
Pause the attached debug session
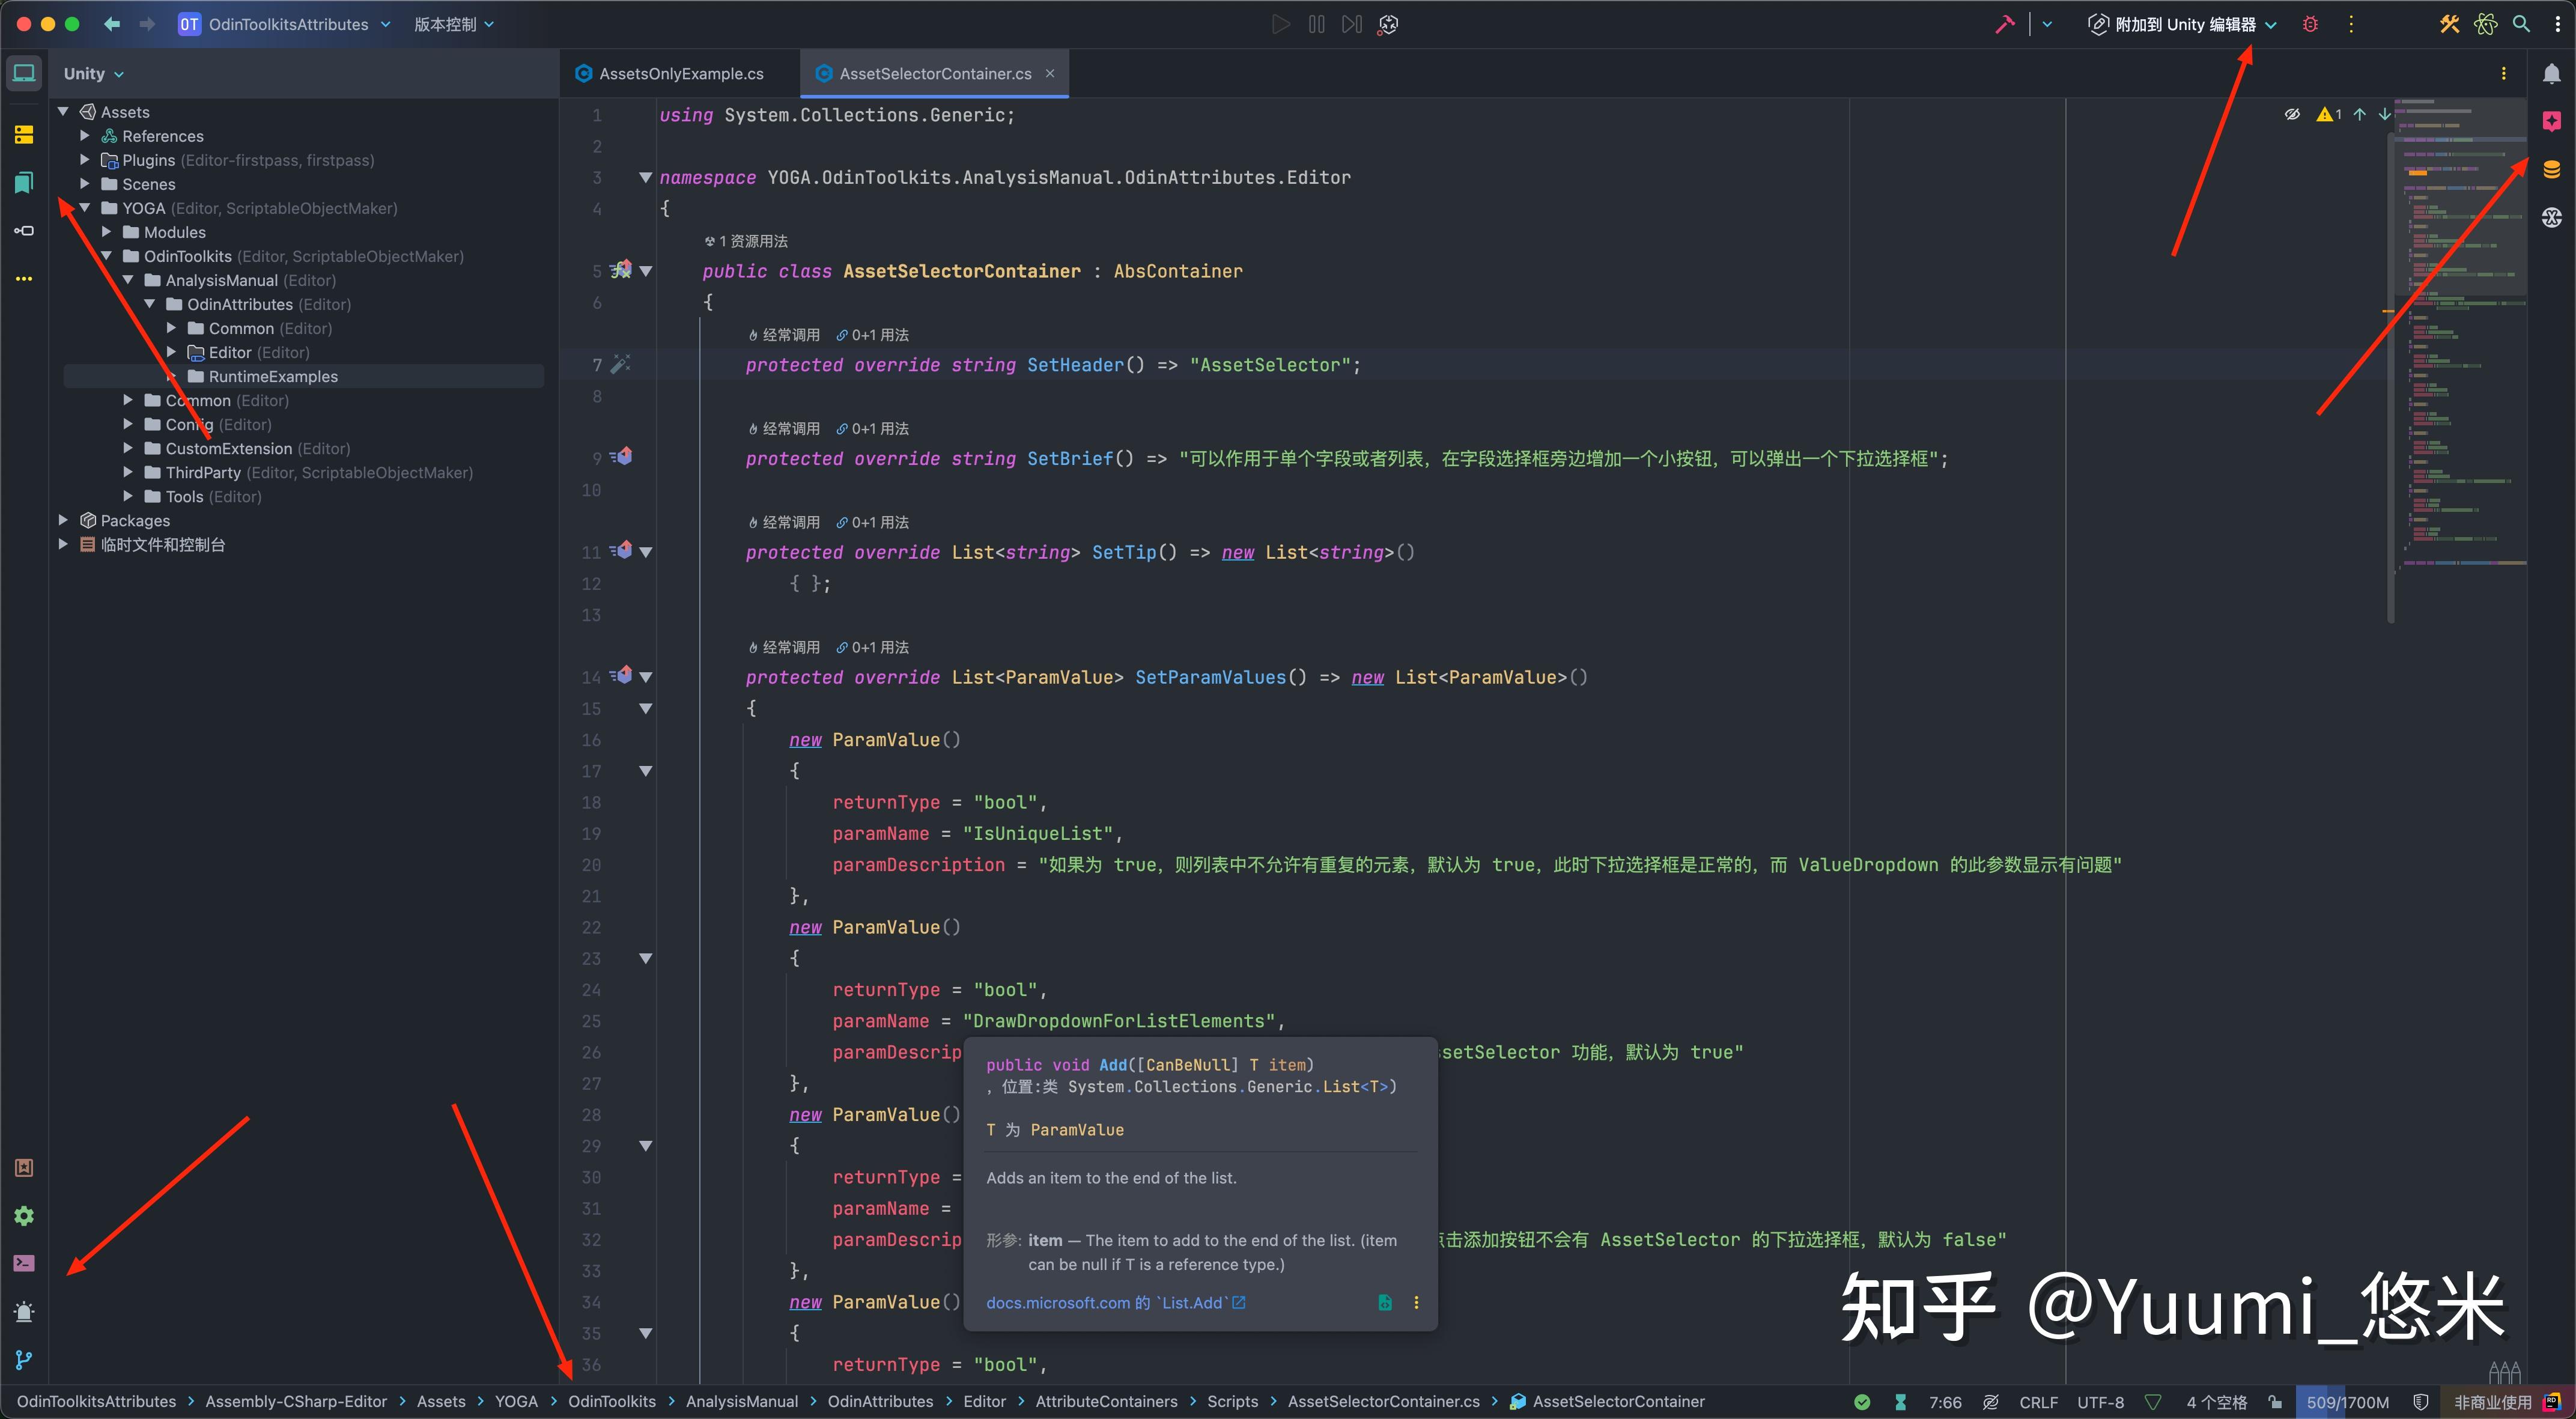point(1315,23)
